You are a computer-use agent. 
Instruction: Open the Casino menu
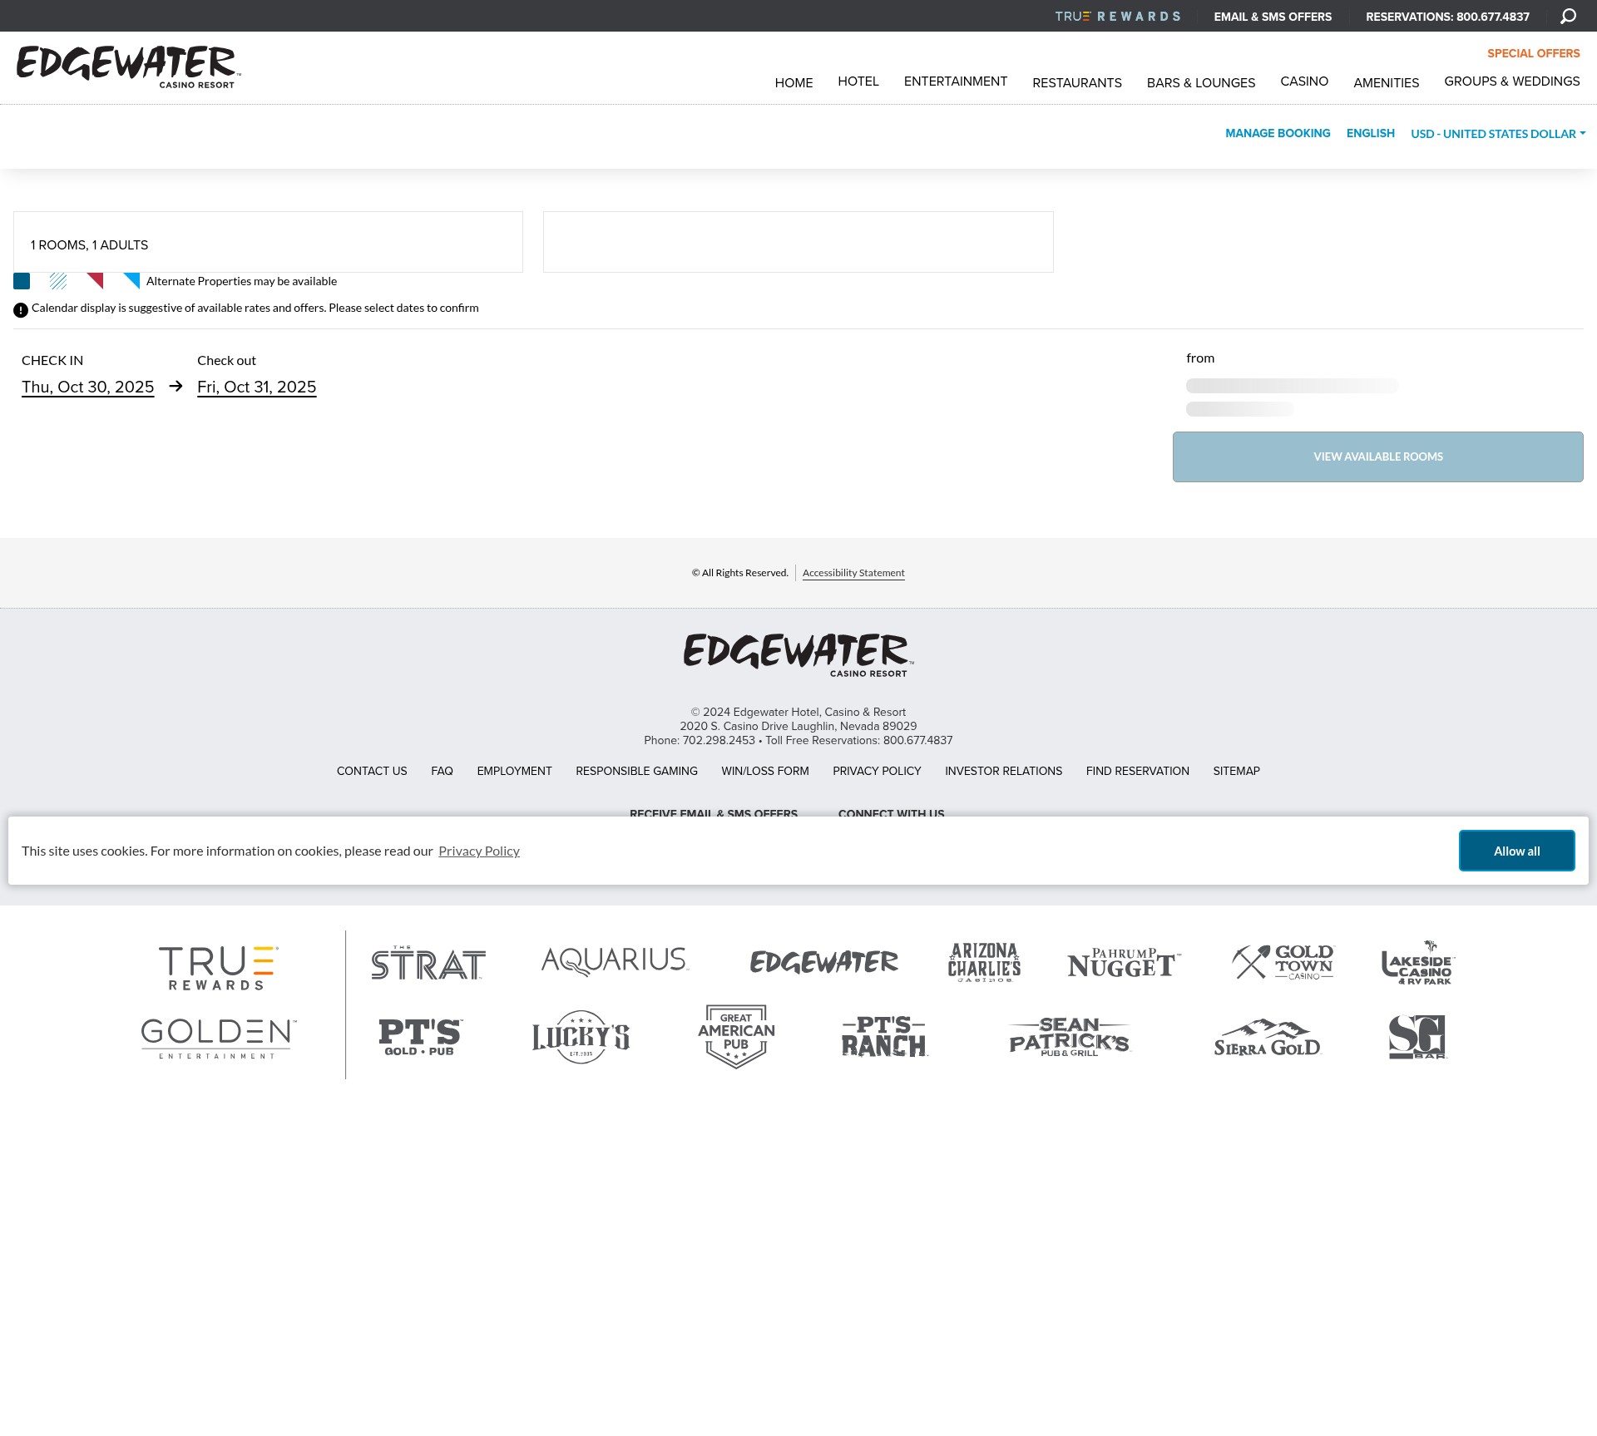[1304, 81]
